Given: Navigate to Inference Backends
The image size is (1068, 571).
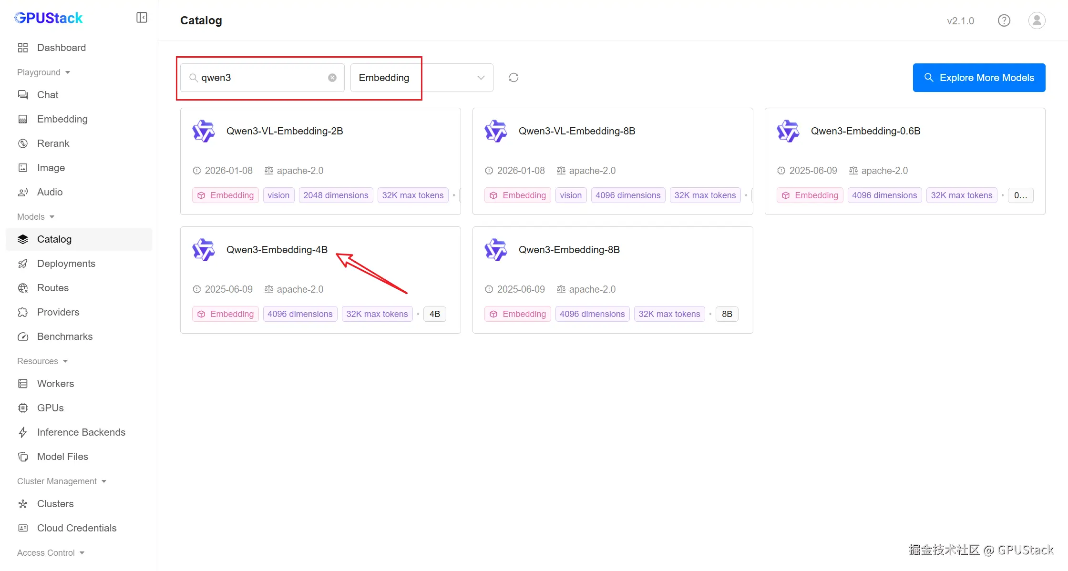Looking at the screenshot, I should (81, 432).
